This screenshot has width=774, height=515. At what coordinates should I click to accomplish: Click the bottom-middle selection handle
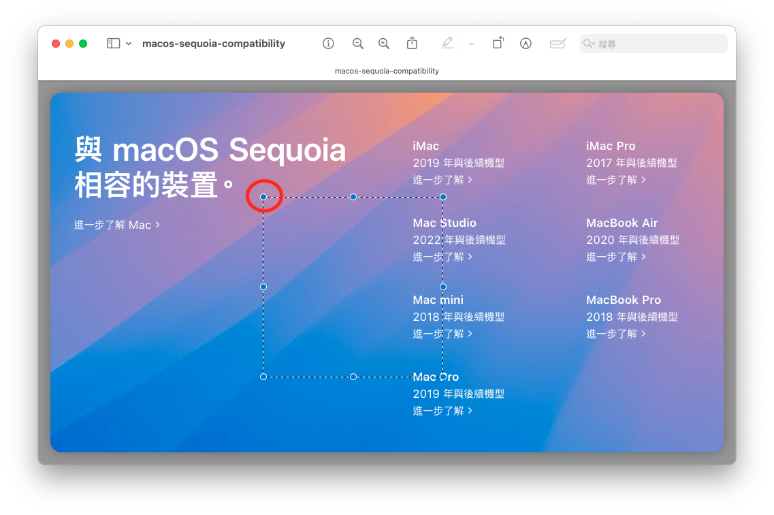point(353,377)
